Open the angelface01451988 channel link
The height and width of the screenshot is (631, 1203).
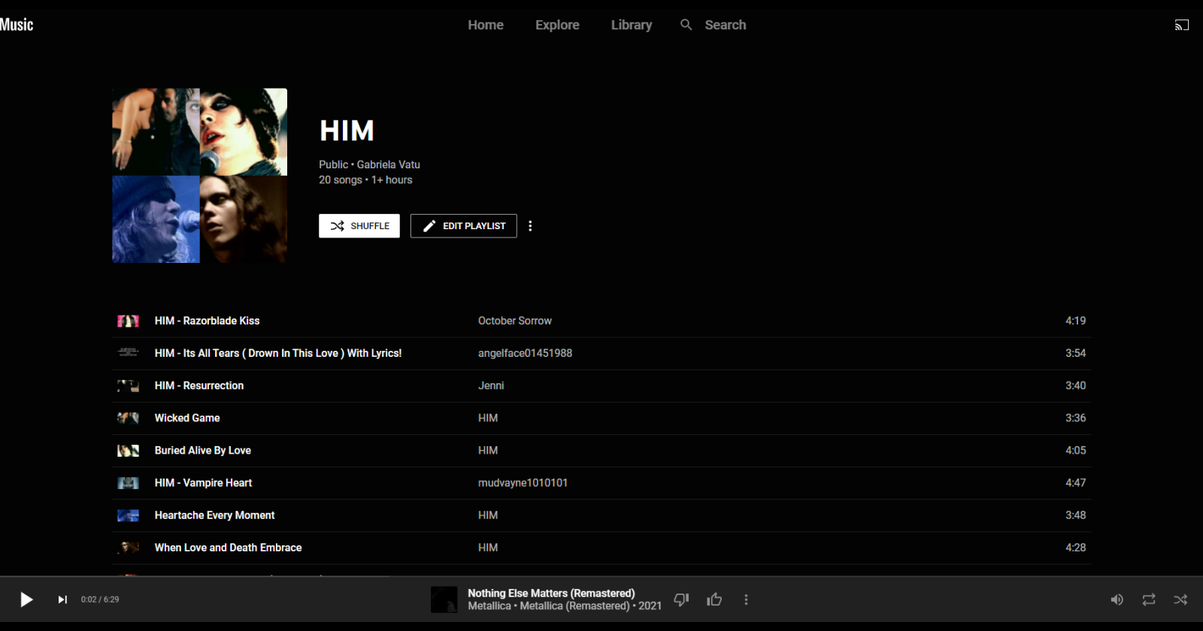[x=525, y=353]
